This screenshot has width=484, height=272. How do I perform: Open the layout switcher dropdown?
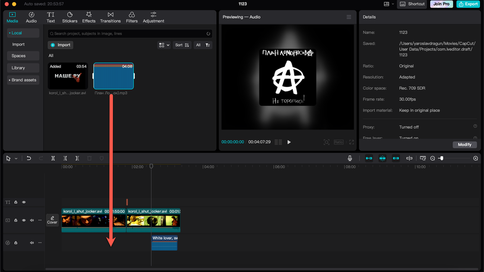(389, 4)
